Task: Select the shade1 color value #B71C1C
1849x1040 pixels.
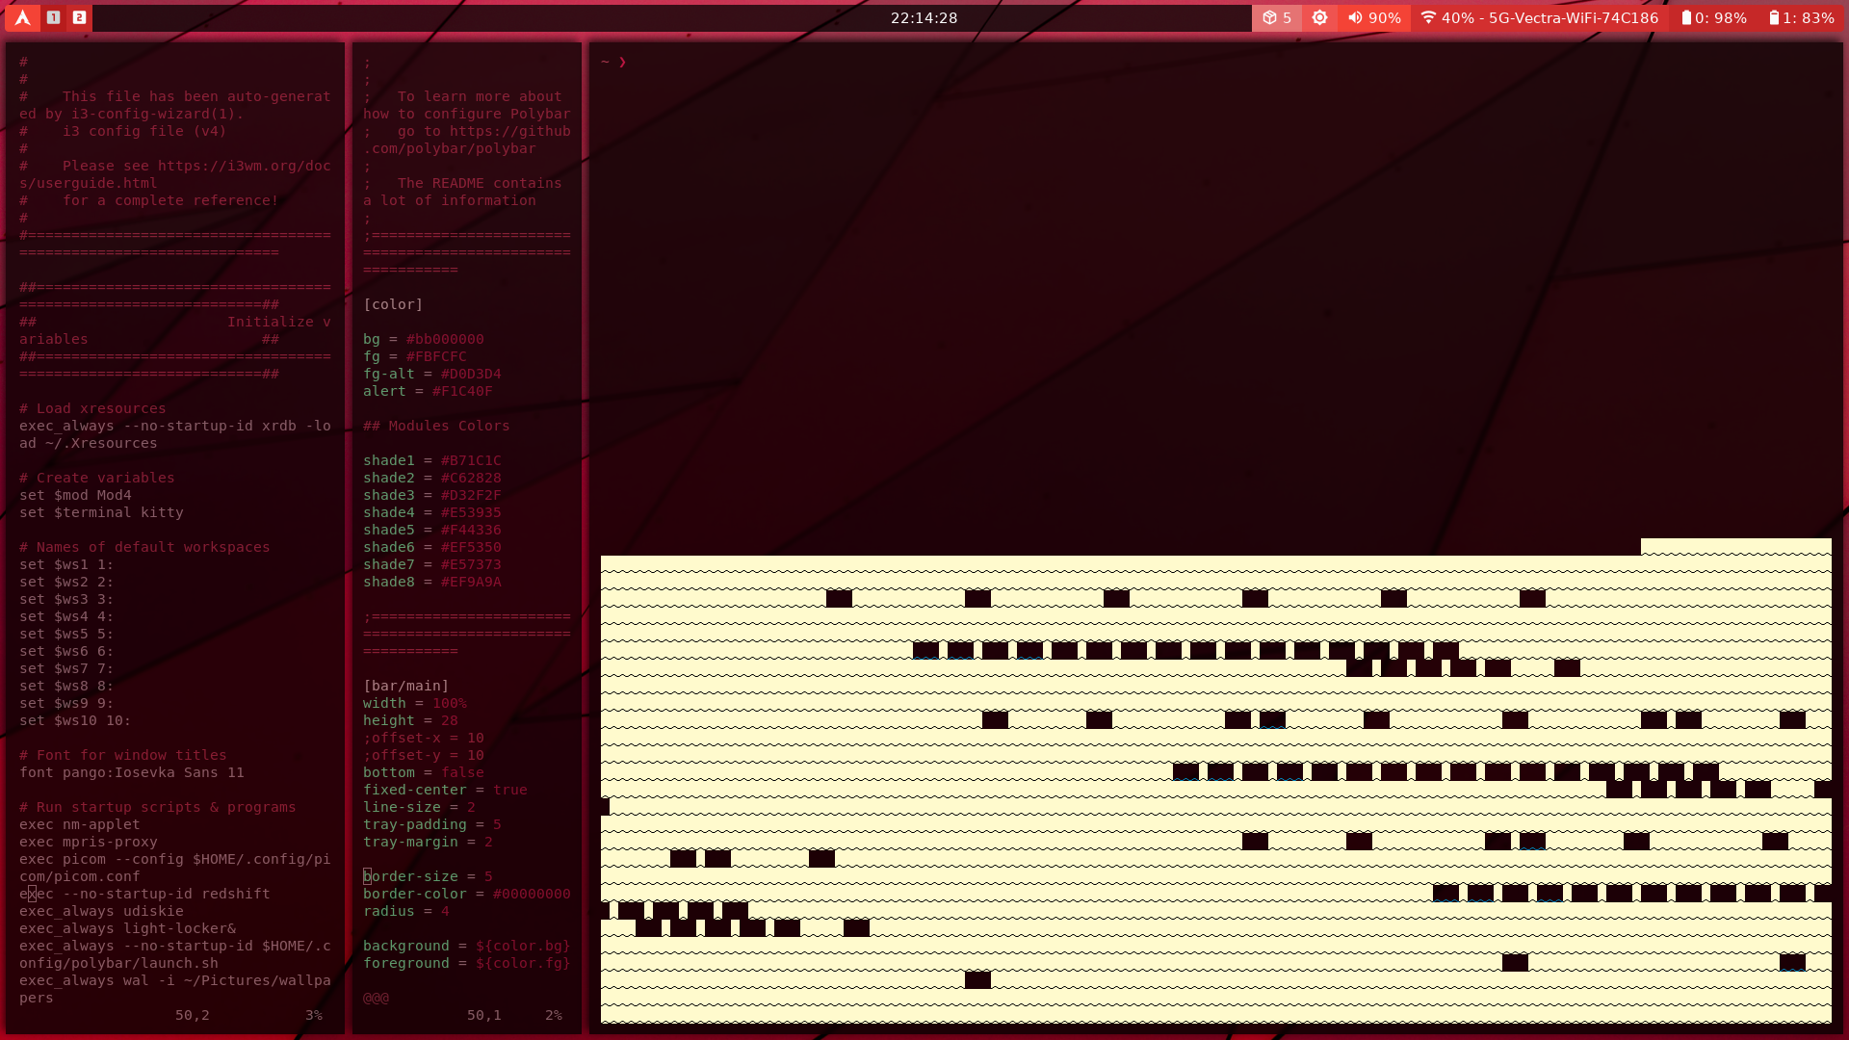Action: click(471, 460)
